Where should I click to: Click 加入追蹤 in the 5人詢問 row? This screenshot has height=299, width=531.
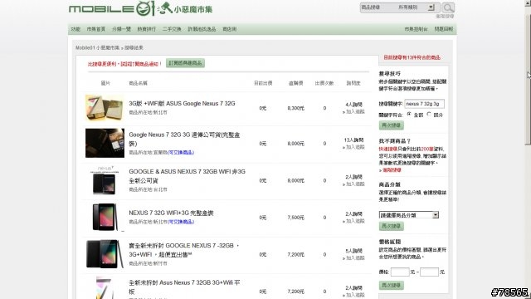point(354,258)
